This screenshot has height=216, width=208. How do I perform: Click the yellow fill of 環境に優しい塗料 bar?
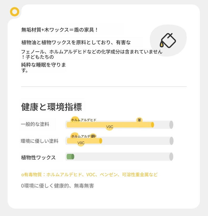84,141
